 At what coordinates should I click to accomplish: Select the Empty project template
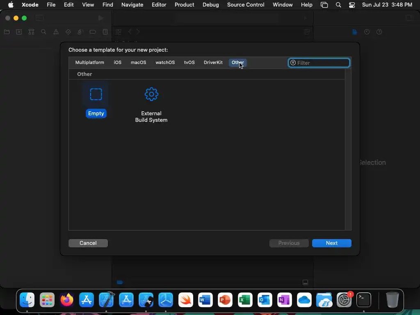pos(96,100)
